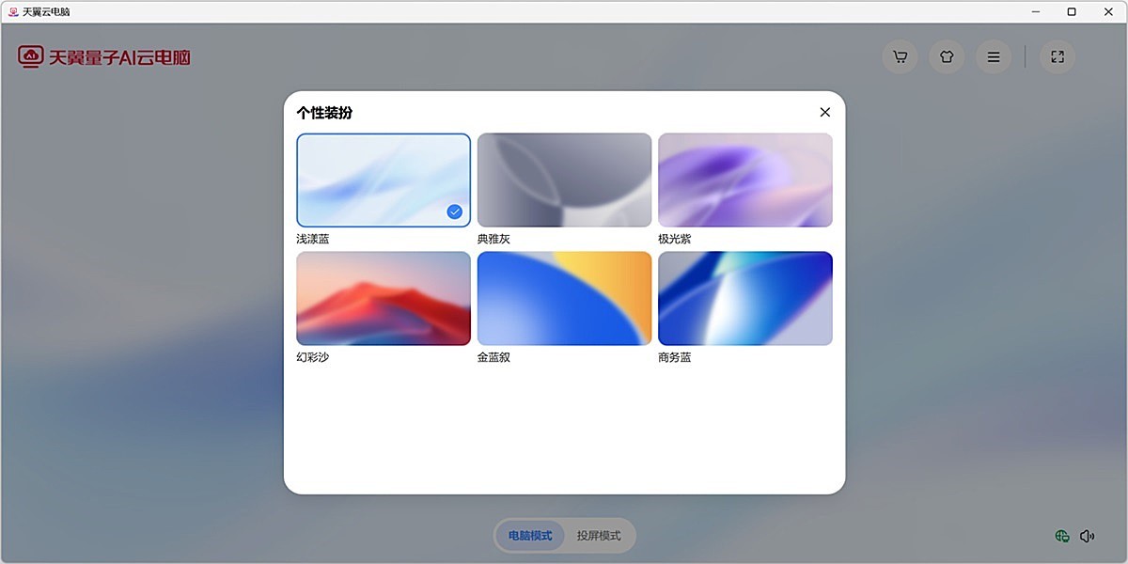Click the 天翼量子AI云电脑 logo

pyautogui.click(x=103, y=56)
